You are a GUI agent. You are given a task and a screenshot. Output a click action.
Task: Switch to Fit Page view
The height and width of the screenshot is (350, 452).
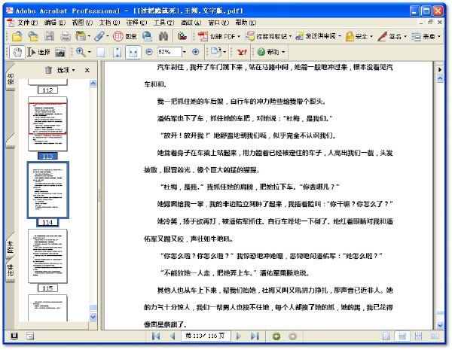(x=117, y=52)
